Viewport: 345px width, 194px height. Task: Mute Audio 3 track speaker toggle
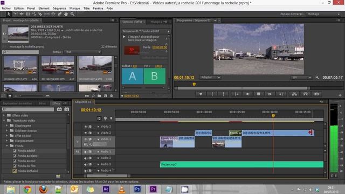click(x=86, y=164)
